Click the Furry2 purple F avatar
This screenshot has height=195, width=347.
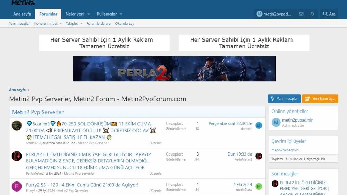(x=17, y=186)
